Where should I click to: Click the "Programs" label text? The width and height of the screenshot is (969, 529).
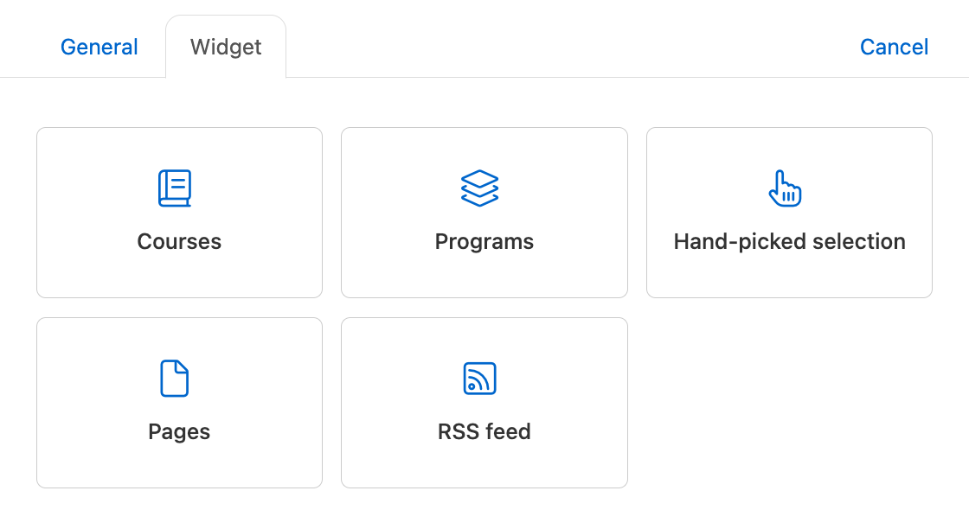pos(484,241)
